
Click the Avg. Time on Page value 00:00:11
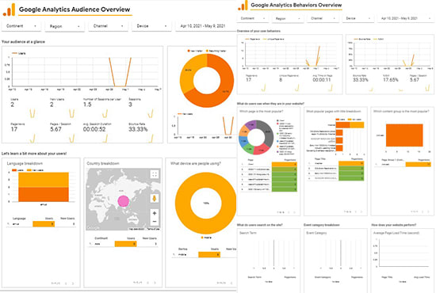coord(322,80)
